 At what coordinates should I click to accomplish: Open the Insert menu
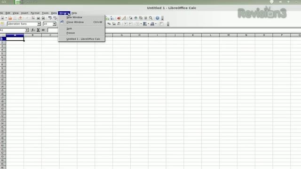tap(24, 13)
